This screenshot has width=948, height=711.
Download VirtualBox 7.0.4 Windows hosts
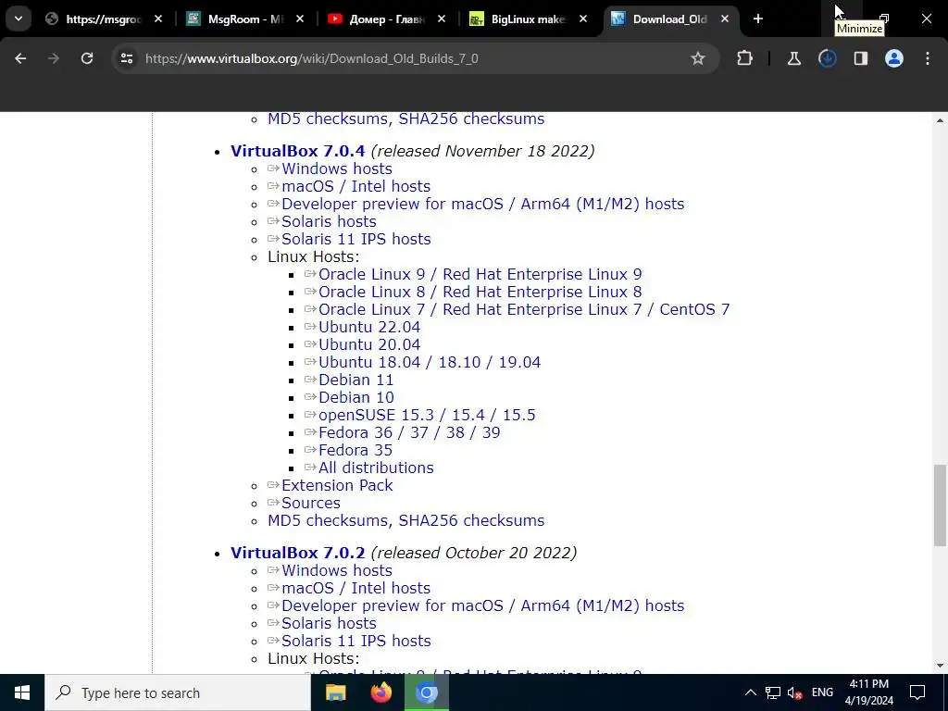336,168
